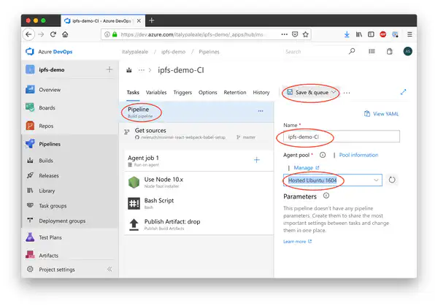
Task: Toggle full screen editor view
Action: 404,93
